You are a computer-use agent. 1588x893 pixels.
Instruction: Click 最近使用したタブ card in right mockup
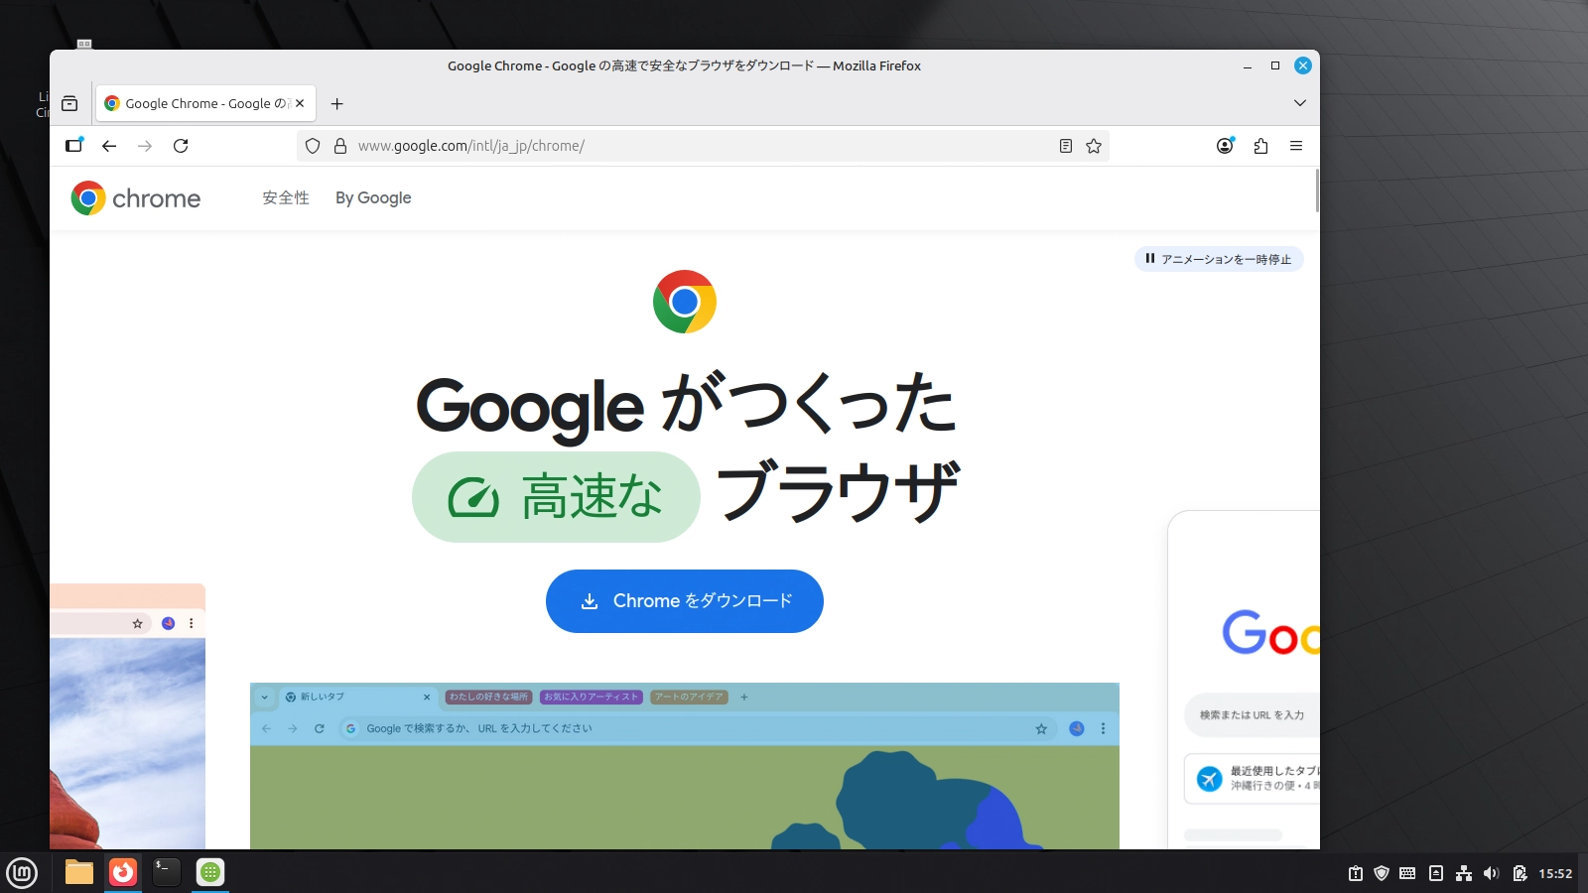(1253, 778)
